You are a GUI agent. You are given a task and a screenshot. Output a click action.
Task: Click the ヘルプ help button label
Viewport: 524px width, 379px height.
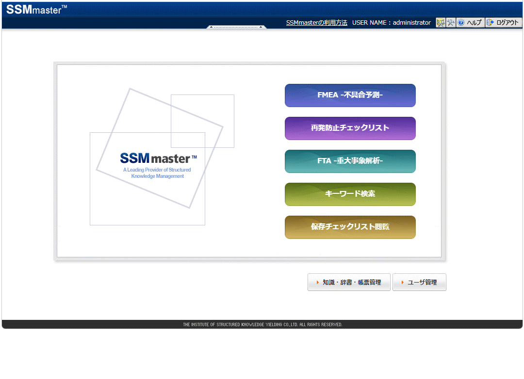pyautogui.click(x=474, y=23)
